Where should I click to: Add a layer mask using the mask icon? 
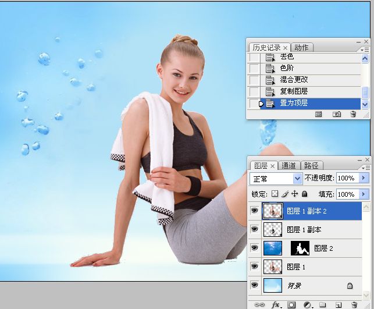pos(291,304)
